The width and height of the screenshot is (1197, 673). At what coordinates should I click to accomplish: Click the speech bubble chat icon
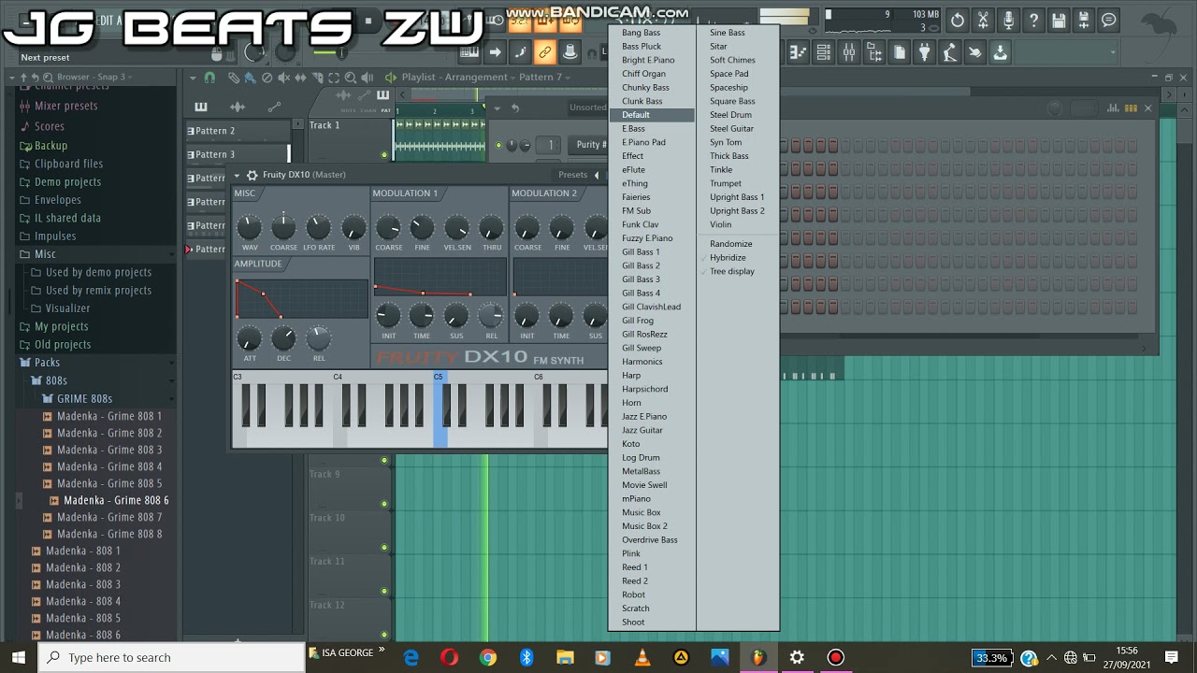(x=1109, y=20)
